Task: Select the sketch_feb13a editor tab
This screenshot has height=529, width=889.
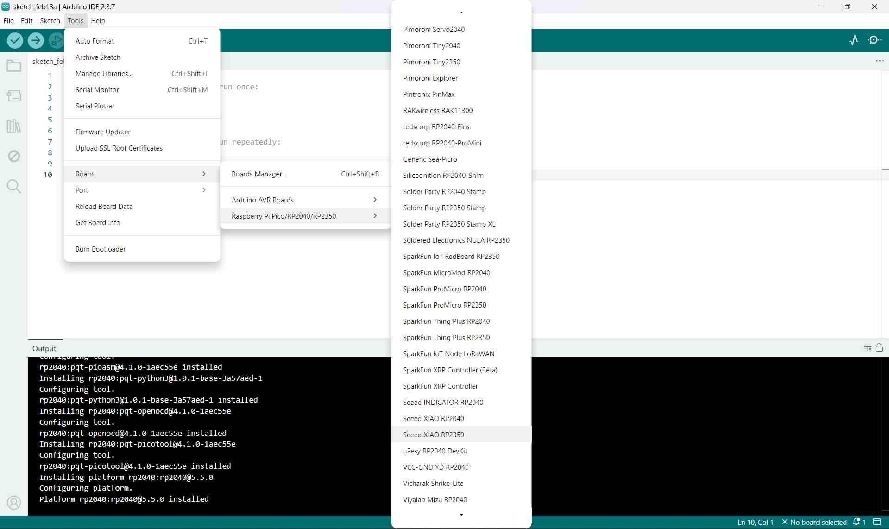Action: 46,61
